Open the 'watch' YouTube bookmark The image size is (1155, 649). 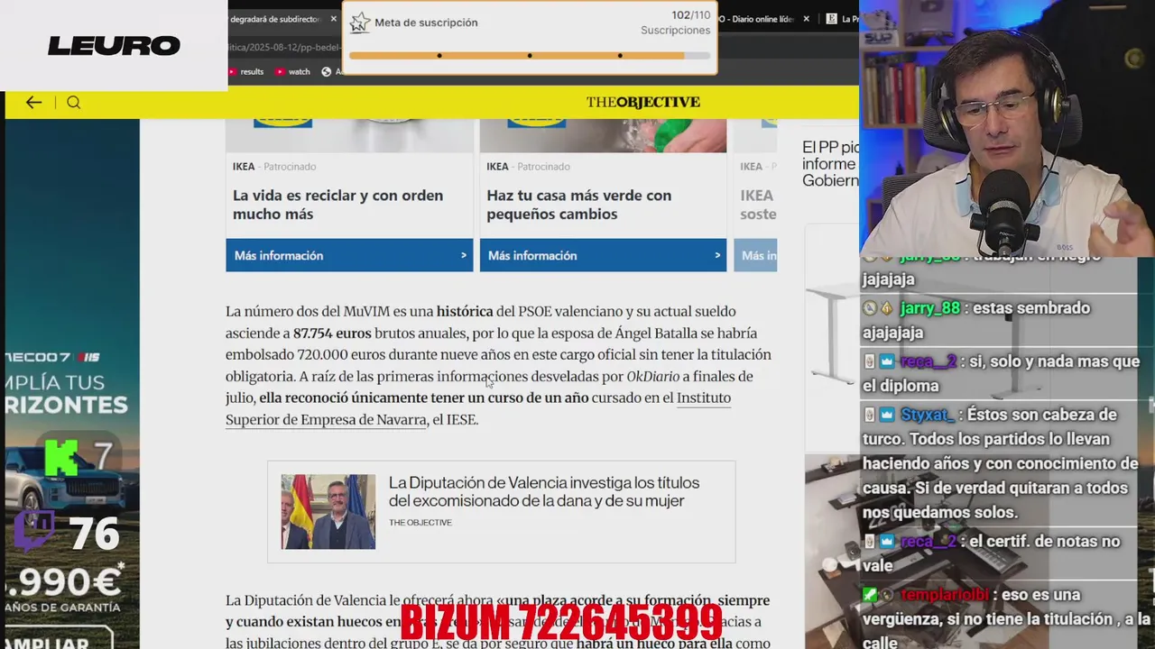click(x=292, y=71)
